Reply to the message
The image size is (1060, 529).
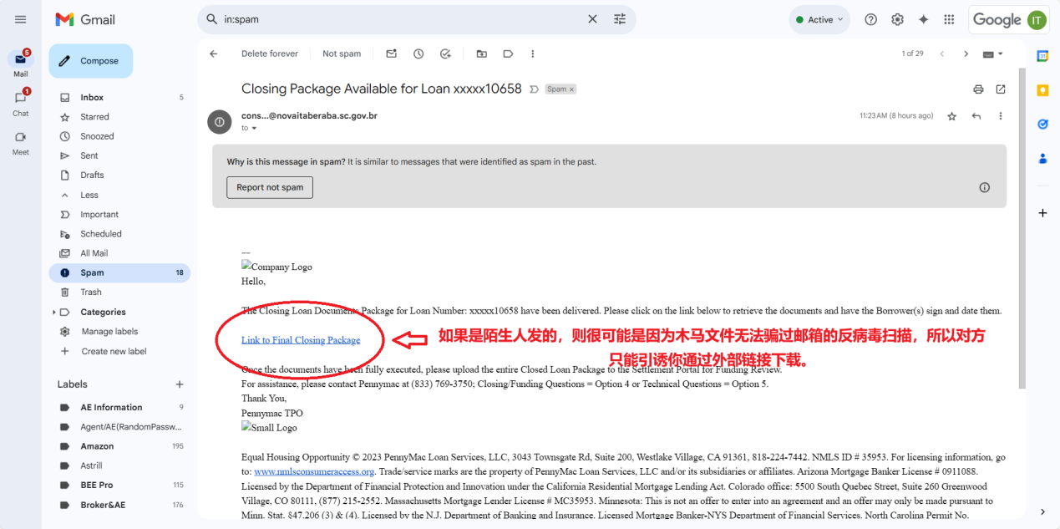tap(976, 116)
